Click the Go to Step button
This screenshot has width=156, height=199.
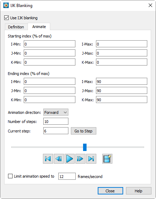coord(83,131)
